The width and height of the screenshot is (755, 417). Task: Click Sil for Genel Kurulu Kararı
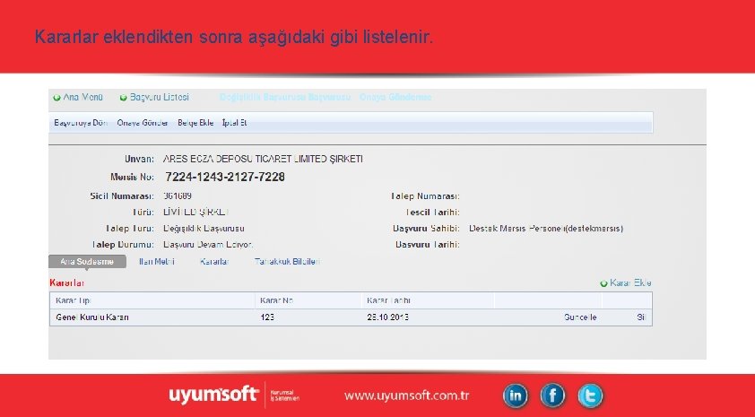click(x=641, y=317)
